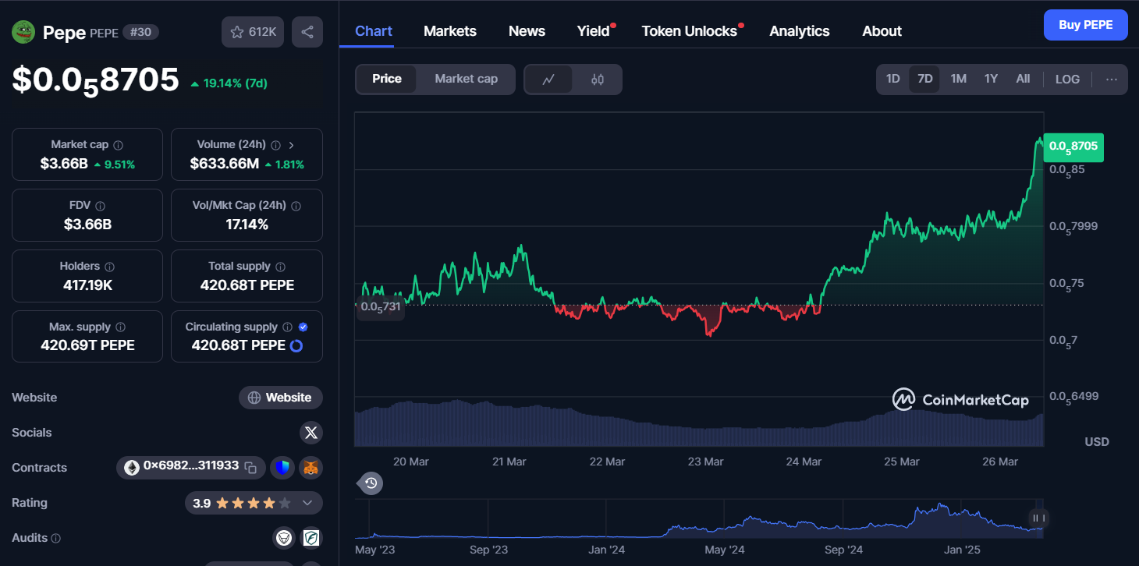Open the Website link button
Viewport: 1139px width, 566px height.
tap(281, 398)
